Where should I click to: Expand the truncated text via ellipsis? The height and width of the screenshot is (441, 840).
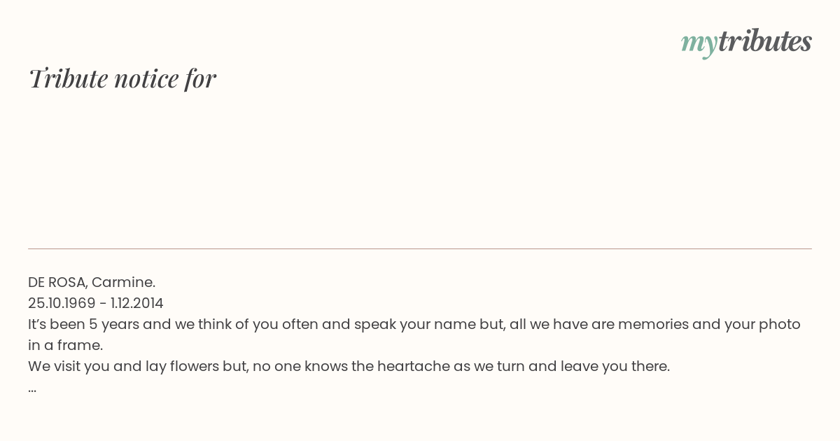click(32, 388)
